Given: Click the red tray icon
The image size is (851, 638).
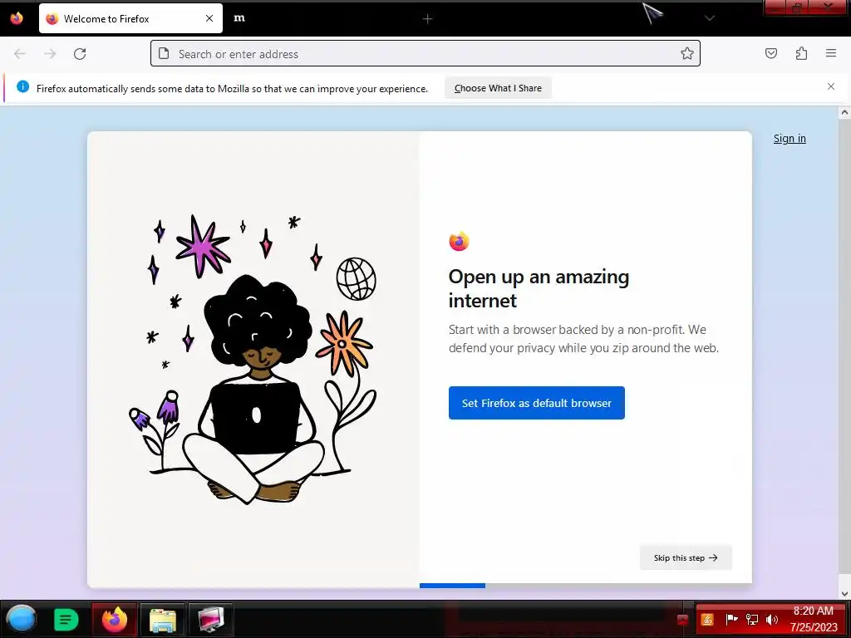Looking at the screenshot, I should (683, 620).
